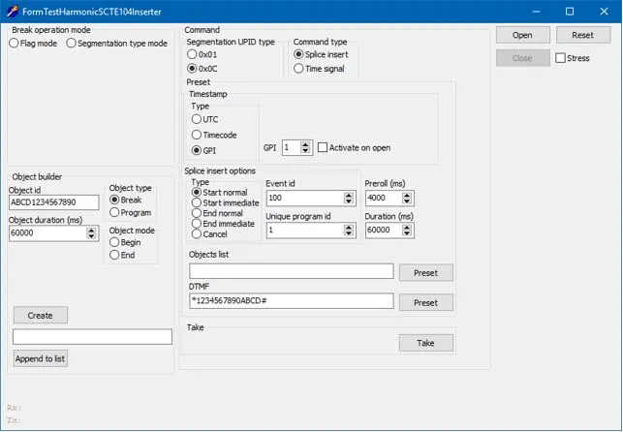Select Timecode timestamp type
Viewport: 623px width, 432px height.
pos(197,135)
